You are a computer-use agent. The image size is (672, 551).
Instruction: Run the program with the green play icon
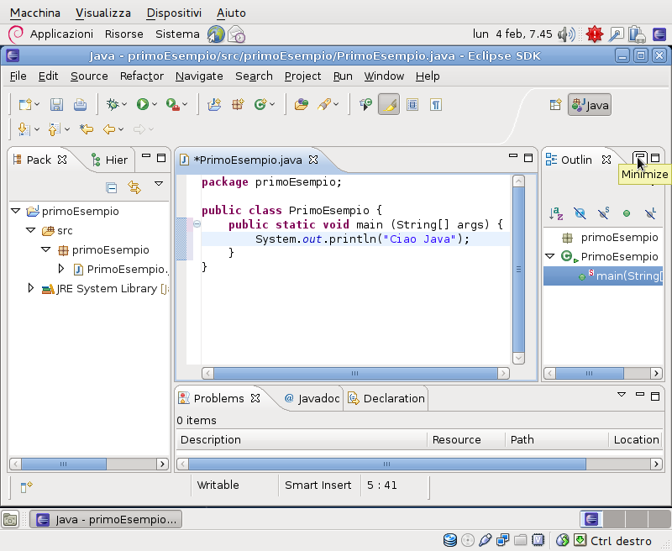tap(142, 104)
